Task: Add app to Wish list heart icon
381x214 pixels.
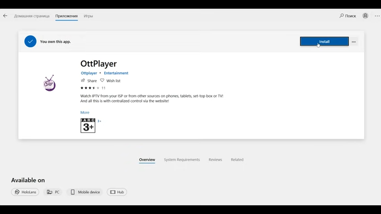Action: coord(102,81)
